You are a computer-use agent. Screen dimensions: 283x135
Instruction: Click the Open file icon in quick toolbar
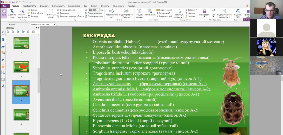click(x=6, y=2)
